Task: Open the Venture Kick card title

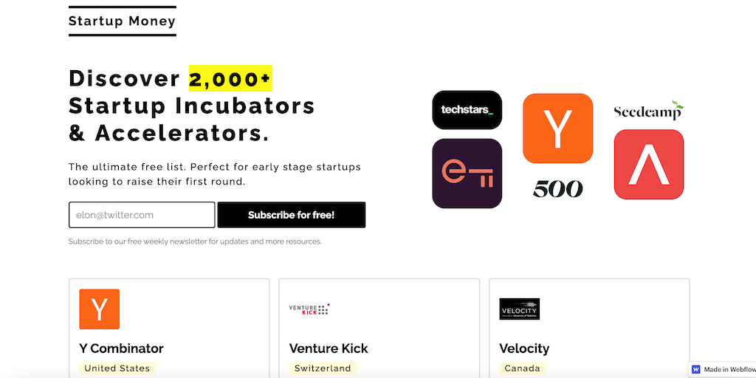Action: (329, 348)
